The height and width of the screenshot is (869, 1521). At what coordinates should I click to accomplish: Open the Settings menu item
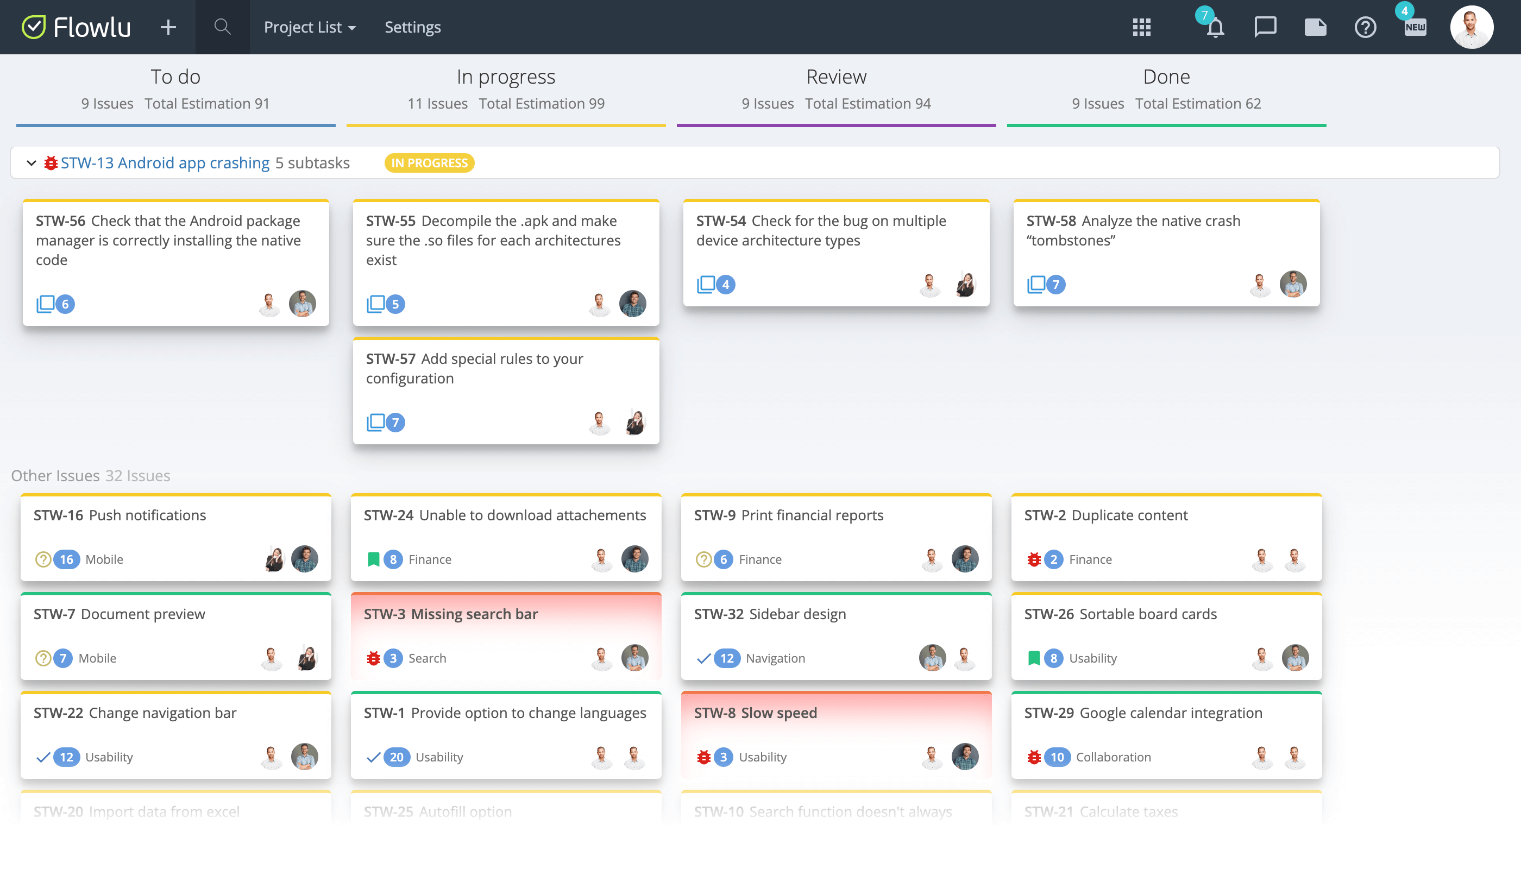pos(412,27)
